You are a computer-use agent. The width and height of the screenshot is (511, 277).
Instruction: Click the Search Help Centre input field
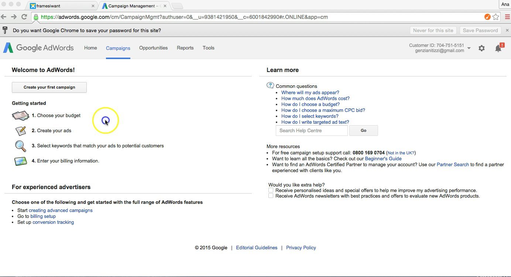coord(311,130)
